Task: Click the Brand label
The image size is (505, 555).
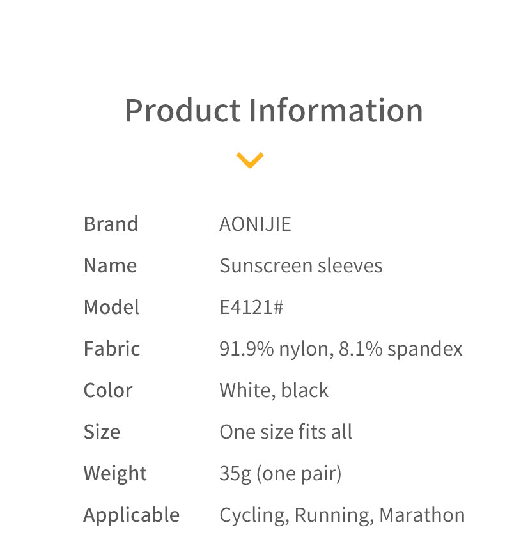Action: [111, 224]
